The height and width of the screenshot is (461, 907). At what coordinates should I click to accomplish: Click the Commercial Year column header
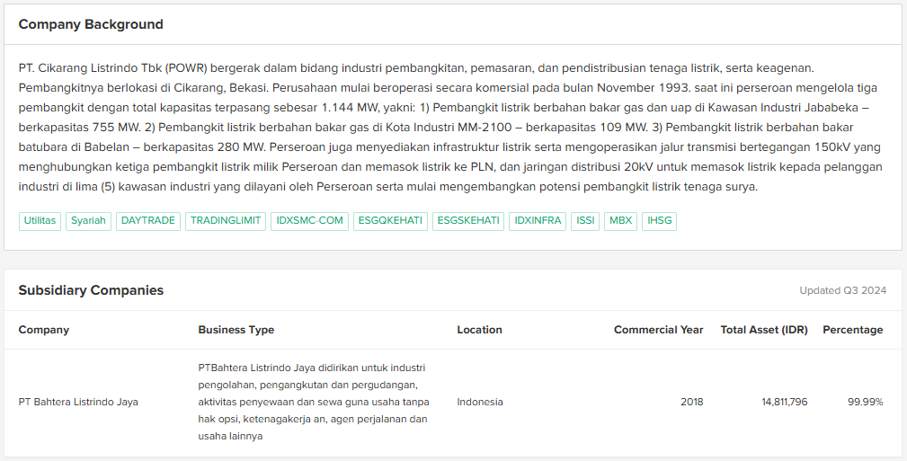point(658,330)
